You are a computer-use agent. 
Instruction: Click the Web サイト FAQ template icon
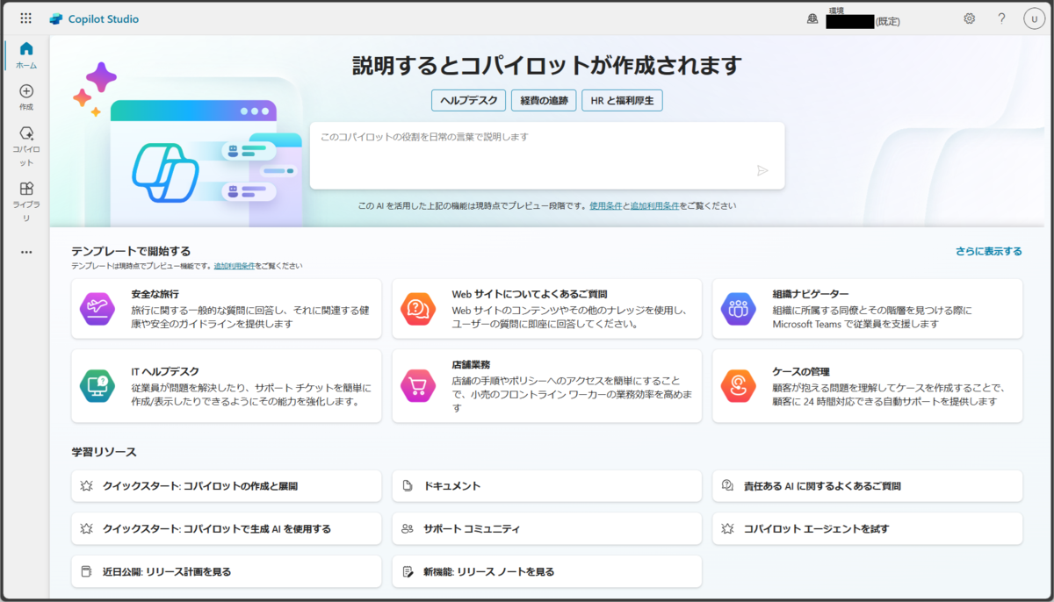click(417, 308)
